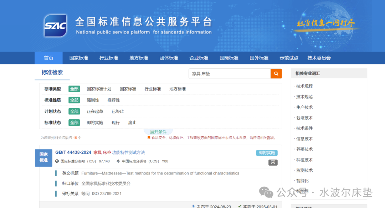The height and width of the screenshot is (208, 385).
Task: Select 废止 under 标准状态
Action: point(132,123)
